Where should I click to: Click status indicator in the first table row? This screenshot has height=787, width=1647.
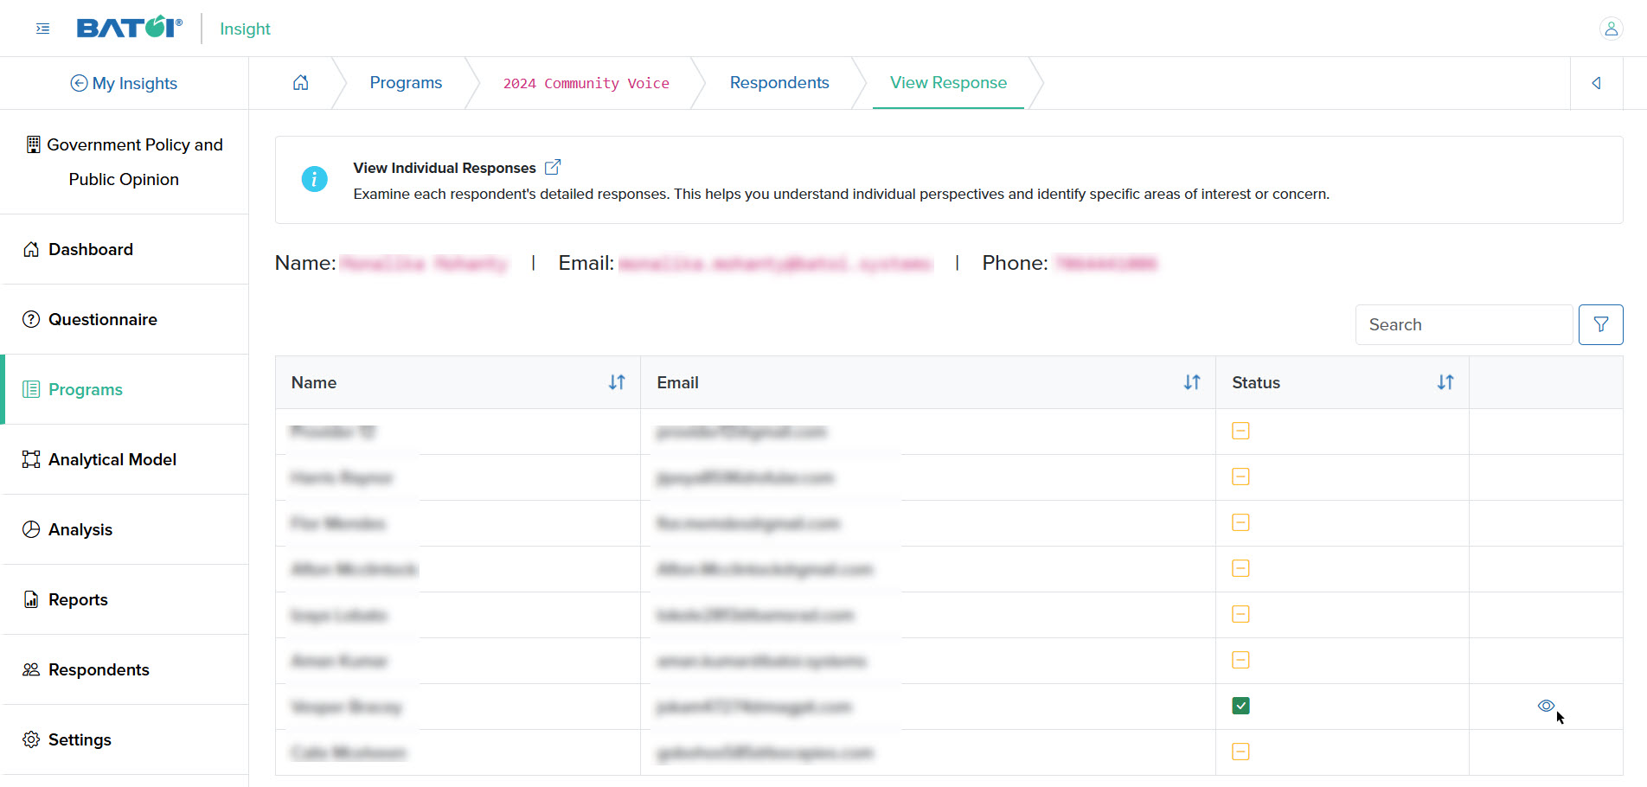coord(1240,431)
